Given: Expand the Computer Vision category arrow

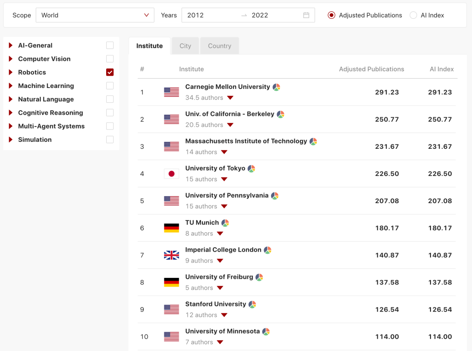Looking at the screenshot, I should click(10, 59).
